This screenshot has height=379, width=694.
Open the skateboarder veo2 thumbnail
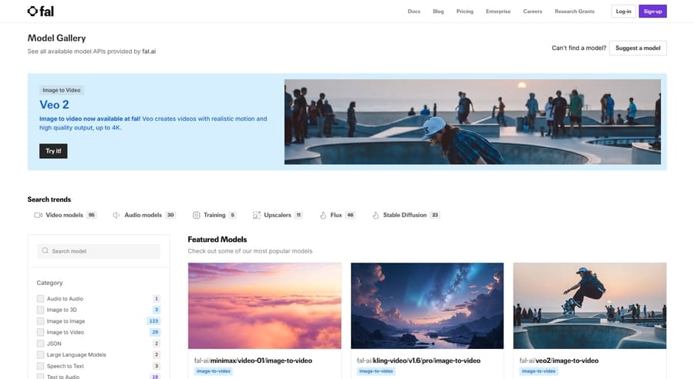point(590,306)
